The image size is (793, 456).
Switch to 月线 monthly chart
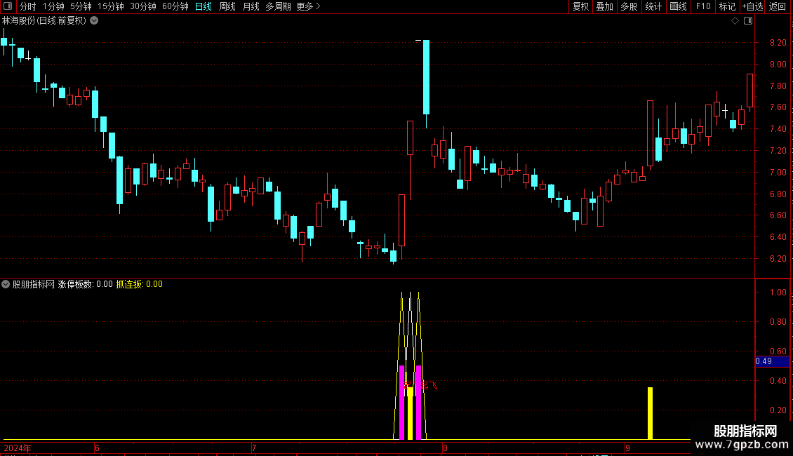tap(251, 6)
